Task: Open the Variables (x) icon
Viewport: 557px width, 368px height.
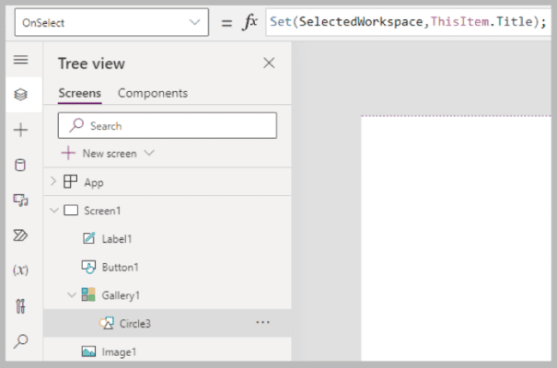Action: point(20,270)
